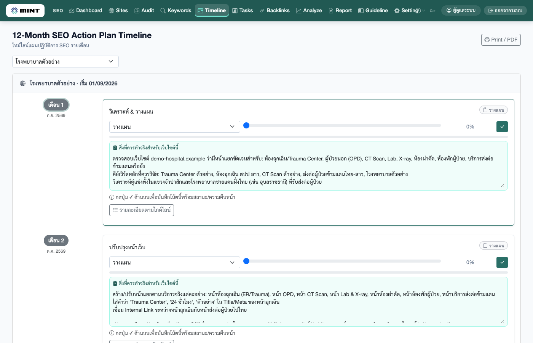Click the clipboard icon in month 2 recommendations

[115, 283]
